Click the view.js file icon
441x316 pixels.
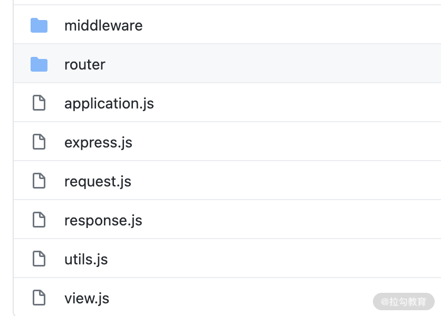tap(39, 298)
